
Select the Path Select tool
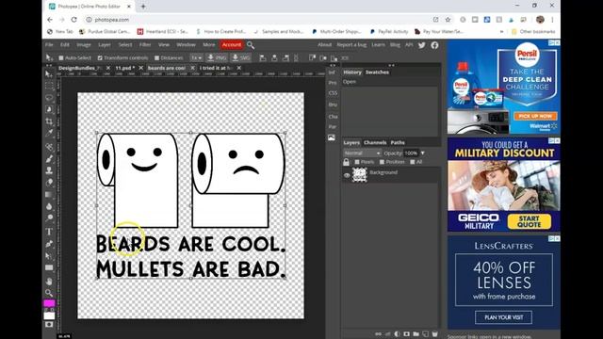pyautogui.click(x=49, y=255)
